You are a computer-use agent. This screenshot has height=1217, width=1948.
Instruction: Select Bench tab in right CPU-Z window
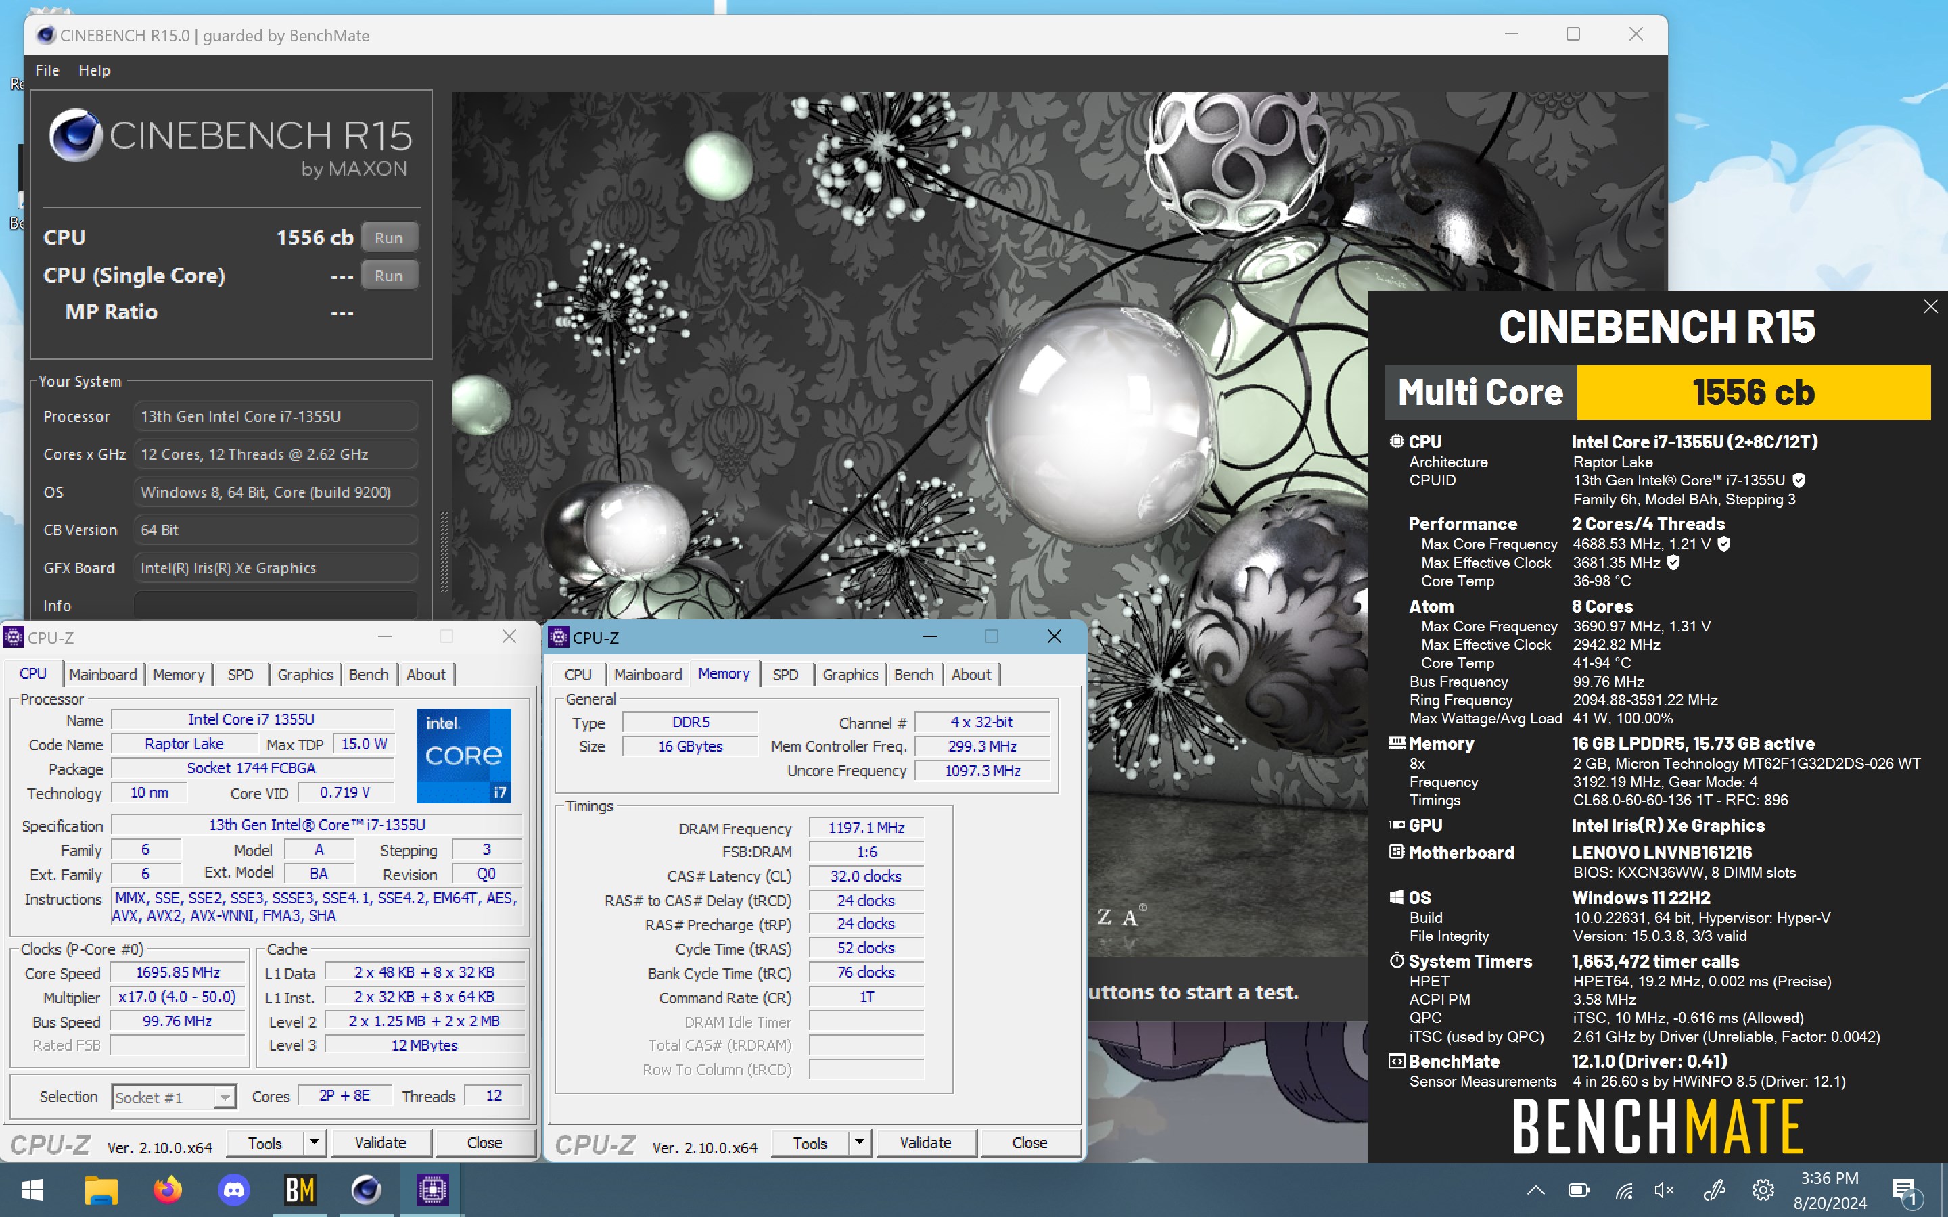pos(914,675)
